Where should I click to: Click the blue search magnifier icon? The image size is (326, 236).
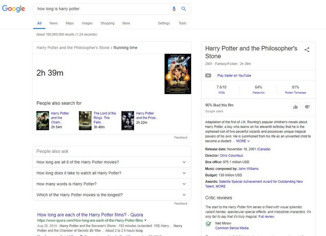[x=184, y=9]
